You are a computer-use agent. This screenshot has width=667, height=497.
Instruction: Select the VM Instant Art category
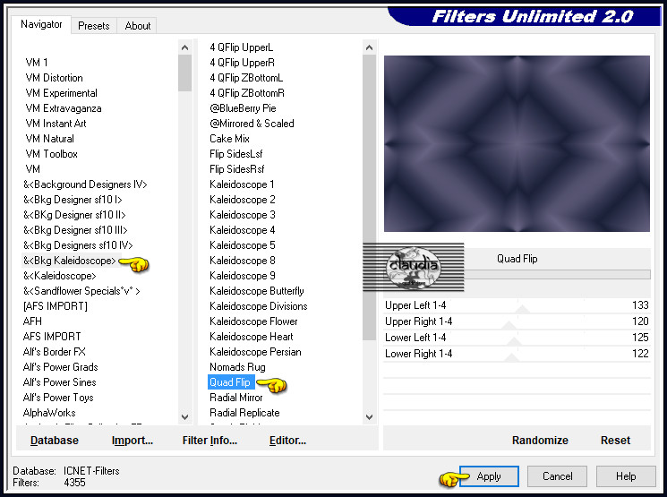[56, 124]
